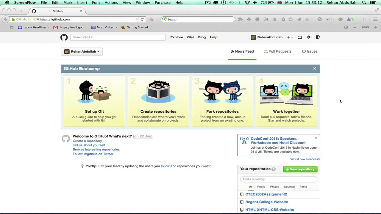
Task: Filter repositories by Private
Action: click(274, 187)
